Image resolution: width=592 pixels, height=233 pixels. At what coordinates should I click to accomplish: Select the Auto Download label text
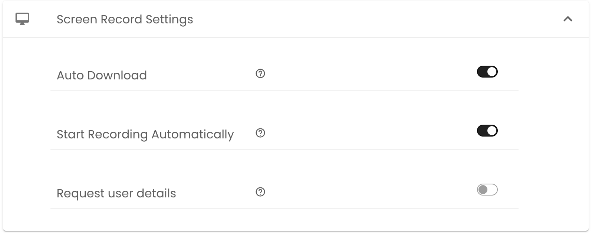(102, 75)
